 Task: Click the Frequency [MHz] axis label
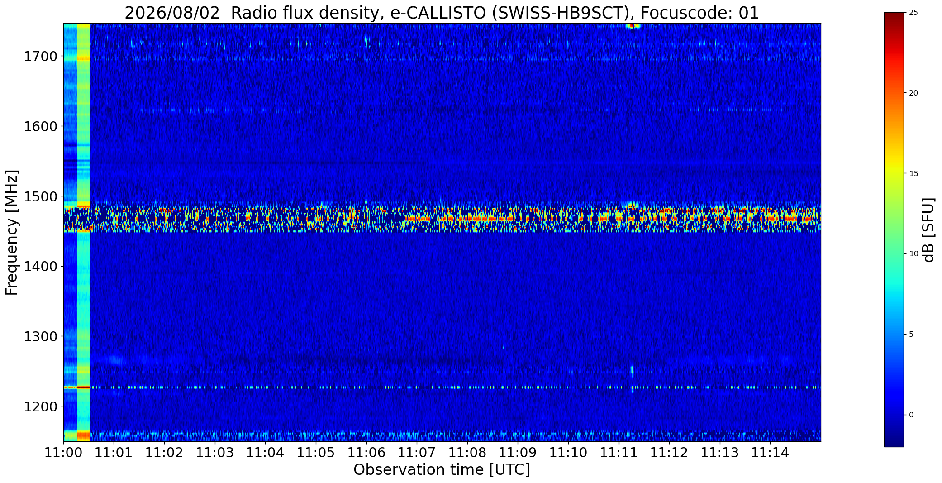[x=12, y=232]
